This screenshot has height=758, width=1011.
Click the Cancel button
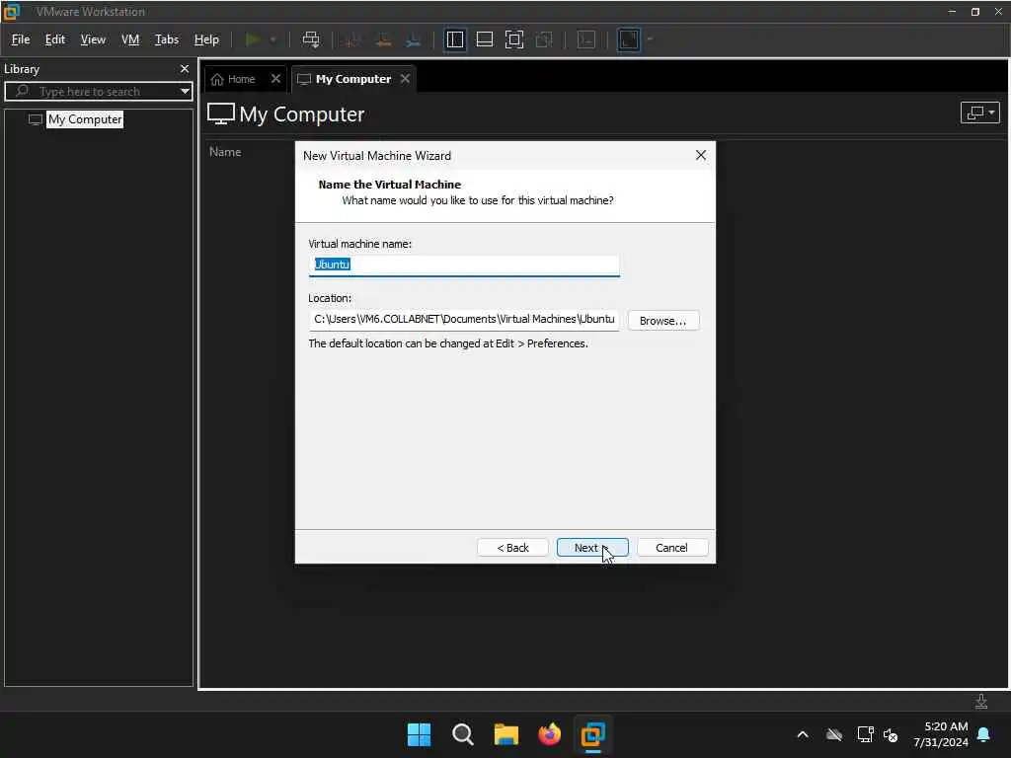click(x=671, y=547)
